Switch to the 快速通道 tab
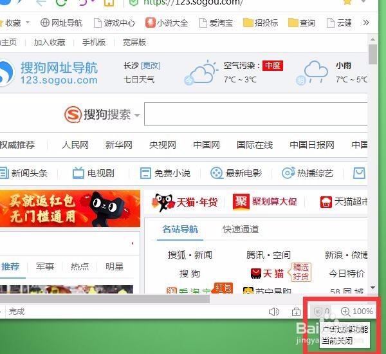 pos(241,229)
